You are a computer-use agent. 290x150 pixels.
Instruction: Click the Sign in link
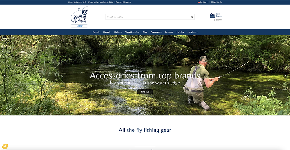click(219, 20)
